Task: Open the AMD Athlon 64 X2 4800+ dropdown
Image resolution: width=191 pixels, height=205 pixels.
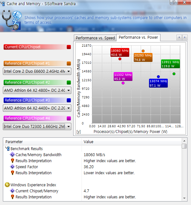Action: [69, 90]
